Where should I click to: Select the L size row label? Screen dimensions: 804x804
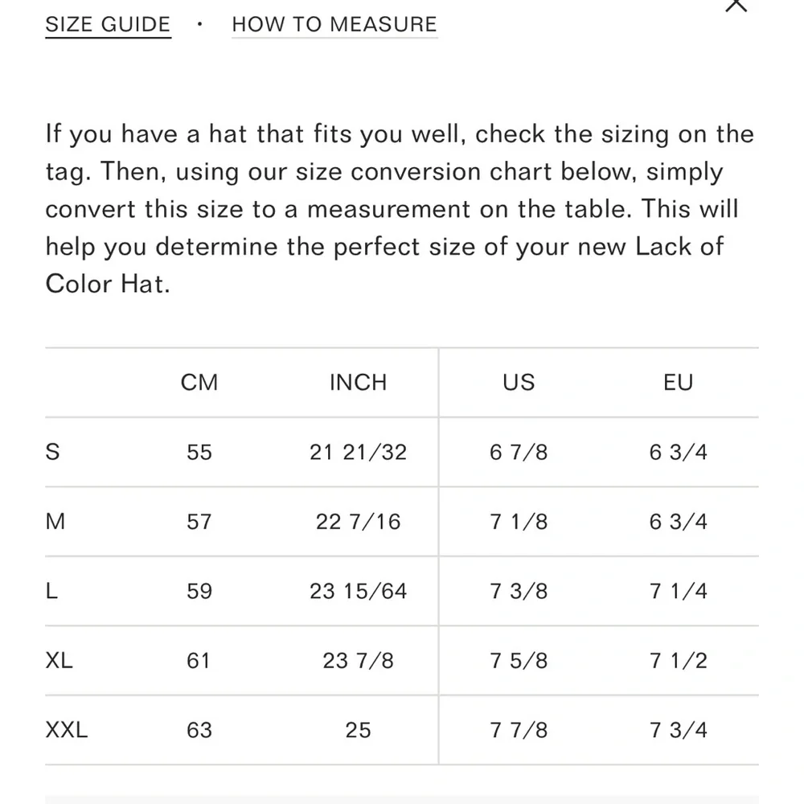(x=52, y=591)
